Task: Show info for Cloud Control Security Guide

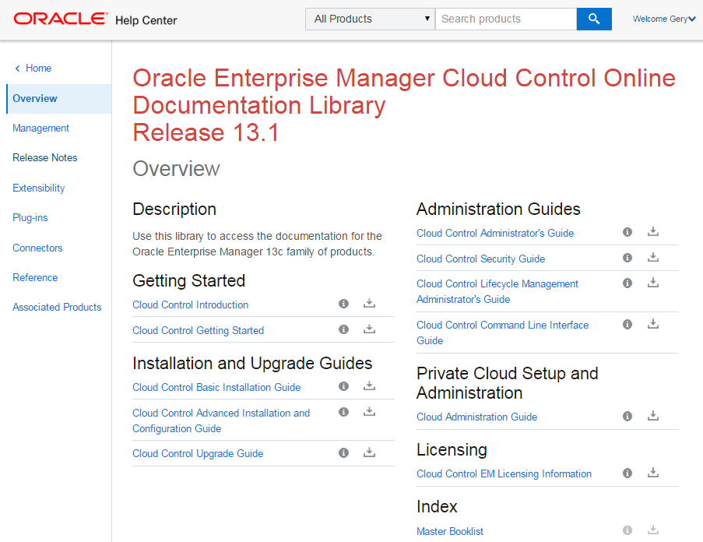Action: click(627, 257)
